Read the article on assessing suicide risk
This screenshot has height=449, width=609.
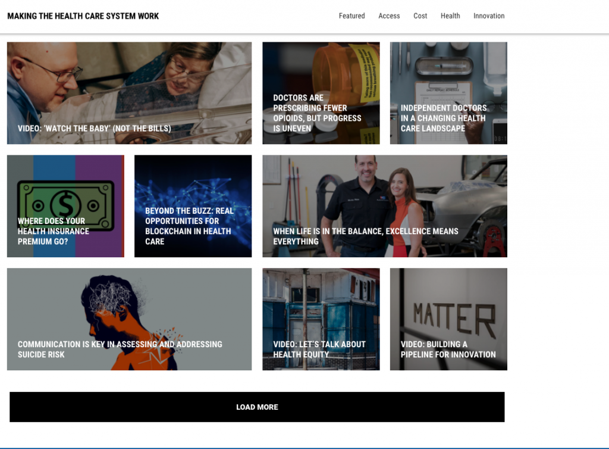pos(120,349)
